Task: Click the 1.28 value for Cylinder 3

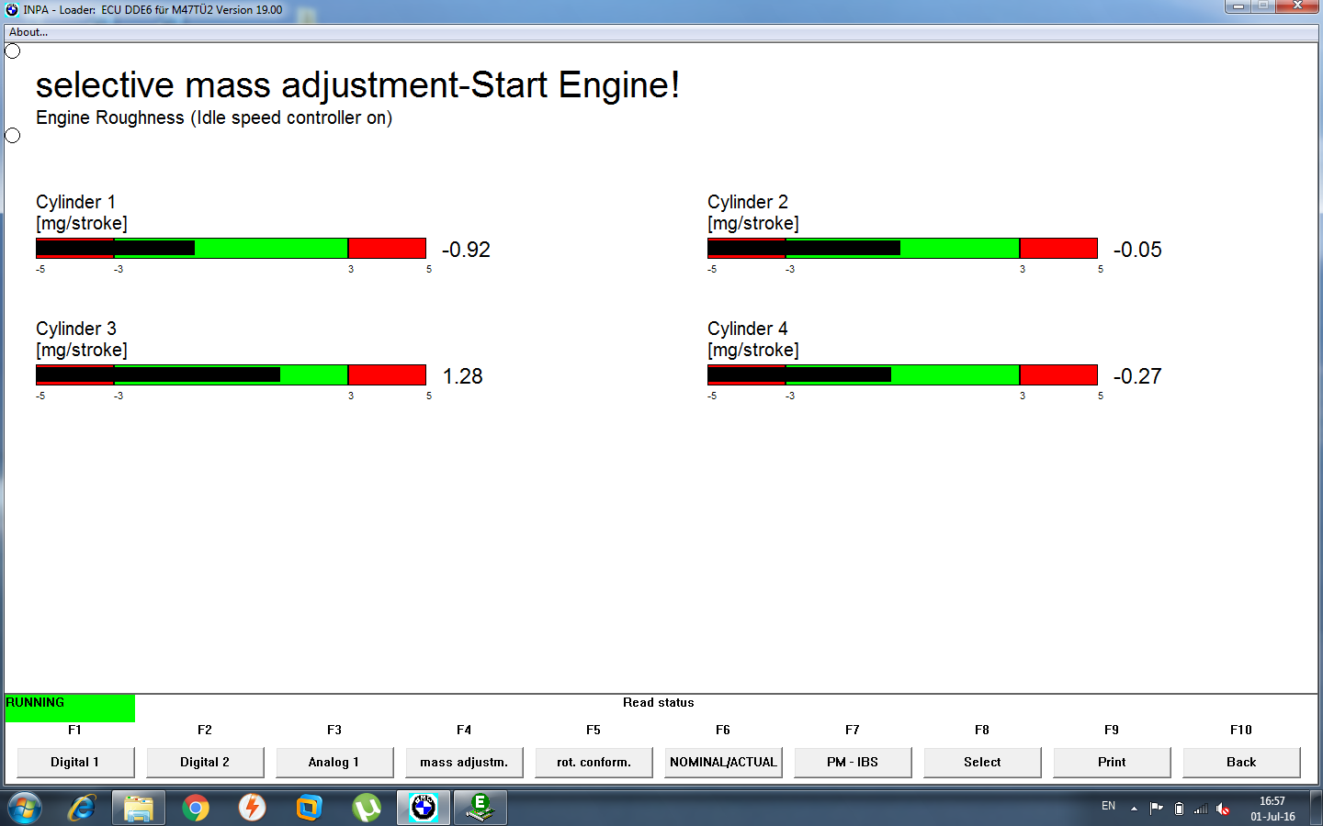Action: click(x=462, y=376)
